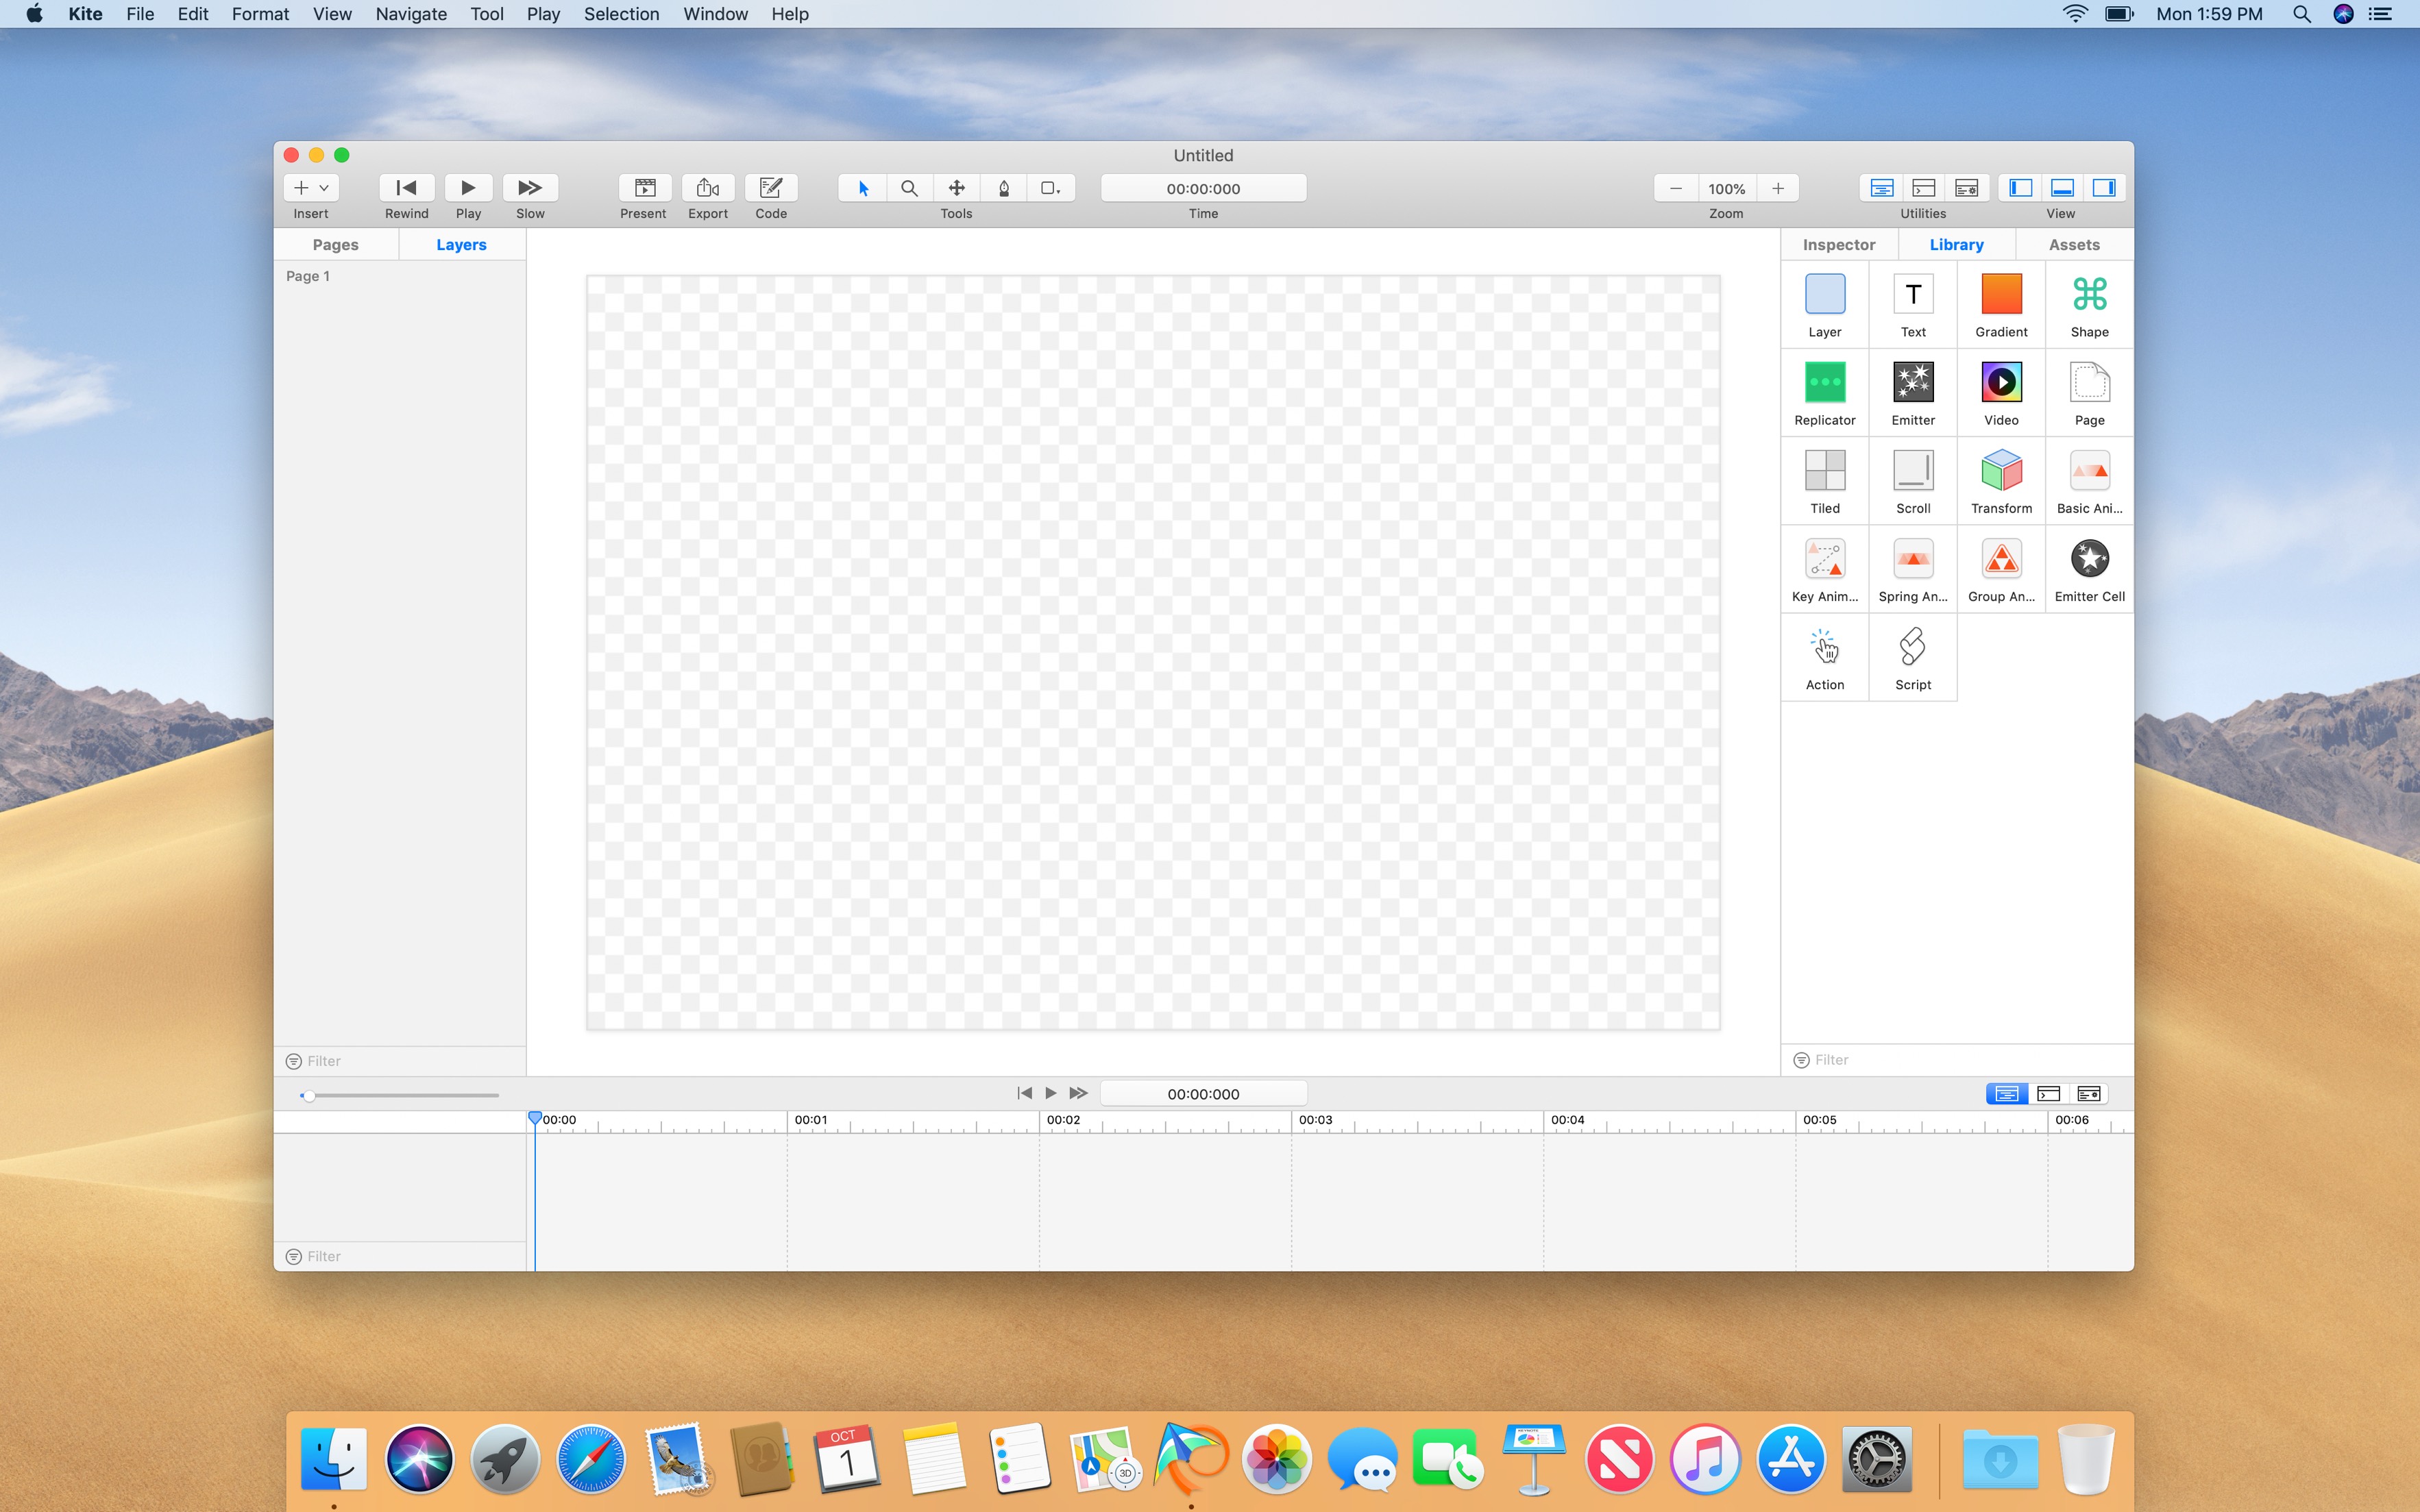Choose the Group Animation item

pos(2001,569)
